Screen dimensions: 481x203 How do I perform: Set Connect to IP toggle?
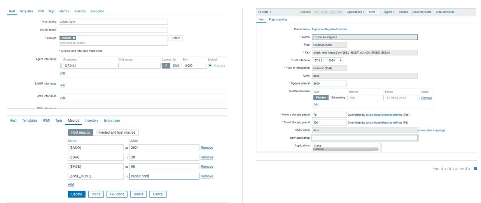[166, 66]
